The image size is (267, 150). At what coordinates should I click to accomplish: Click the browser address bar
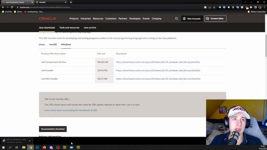pyautogui.click(x=109, y=7)
